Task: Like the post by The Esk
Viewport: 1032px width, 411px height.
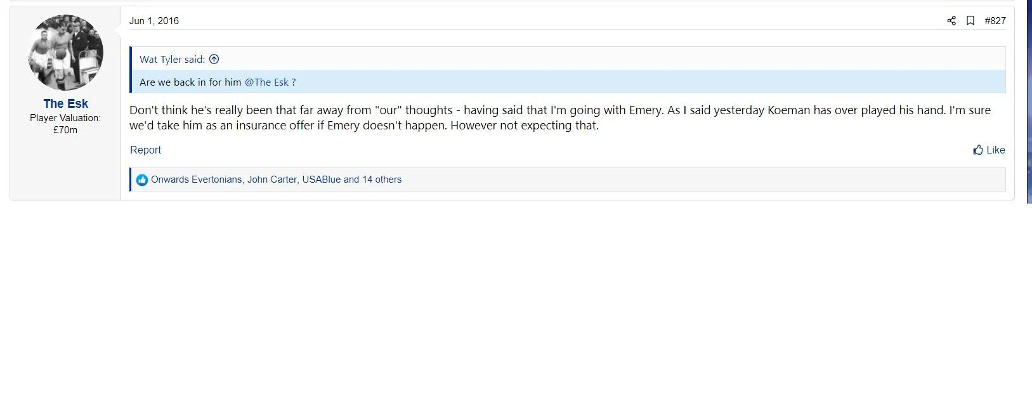Action: pyautogui.click(x=989, y=150)
